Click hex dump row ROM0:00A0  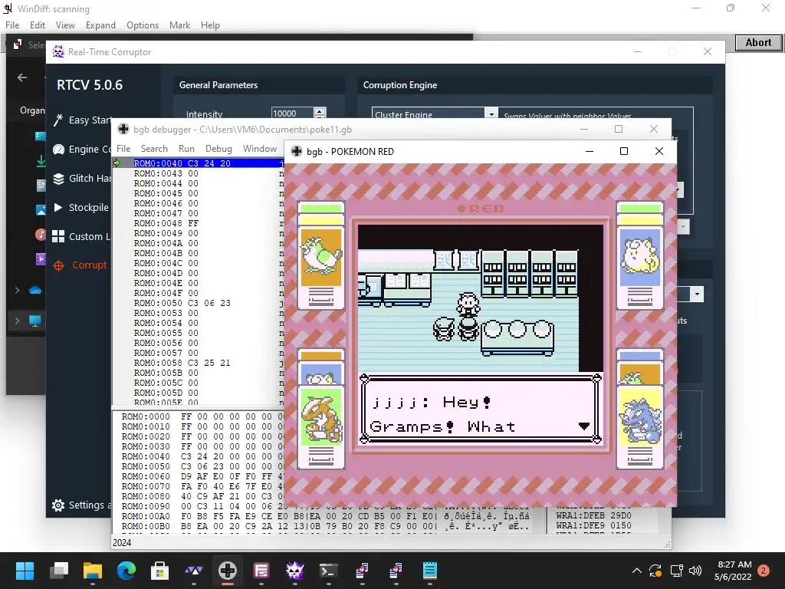325,516
